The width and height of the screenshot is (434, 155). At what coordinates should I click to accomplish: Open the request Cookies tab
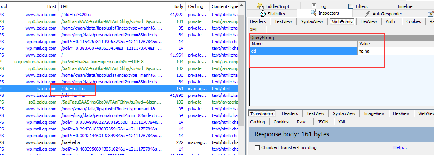coord(413,21)
